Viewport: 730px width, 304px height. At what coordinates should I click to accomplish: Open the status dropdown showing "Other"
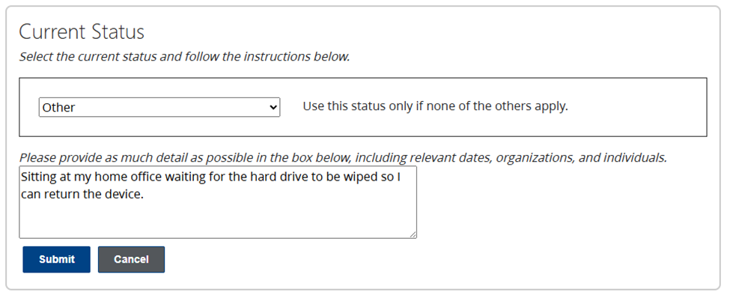159,107
